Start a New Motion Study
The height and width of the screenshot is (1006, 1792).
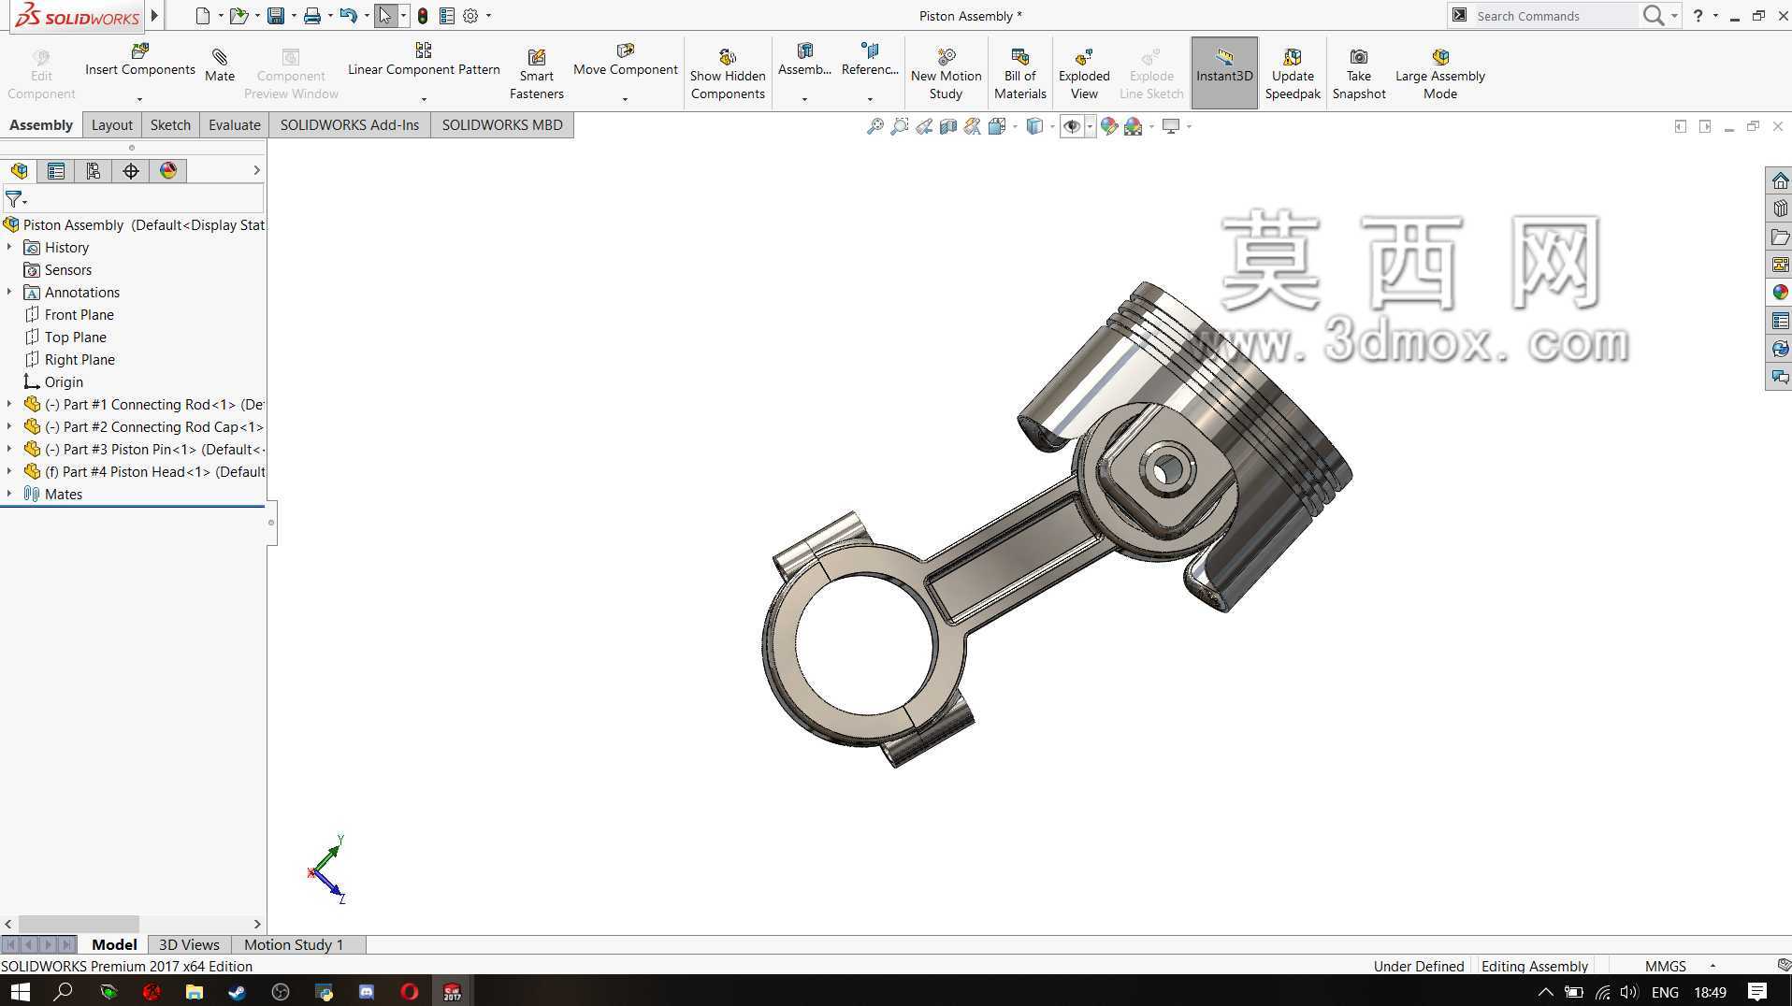946,74
